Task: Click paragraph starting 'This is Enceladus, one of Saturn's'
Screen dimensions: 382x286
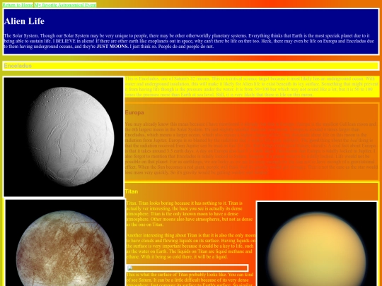Action: 252,87
